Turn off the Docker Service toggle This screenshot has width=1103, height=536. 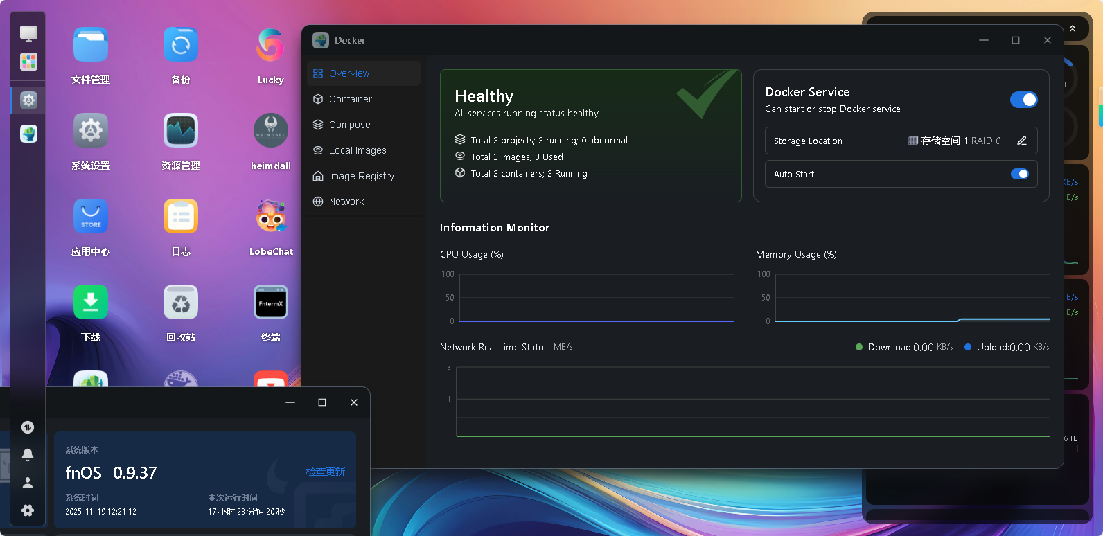(x=1023, y=100)
